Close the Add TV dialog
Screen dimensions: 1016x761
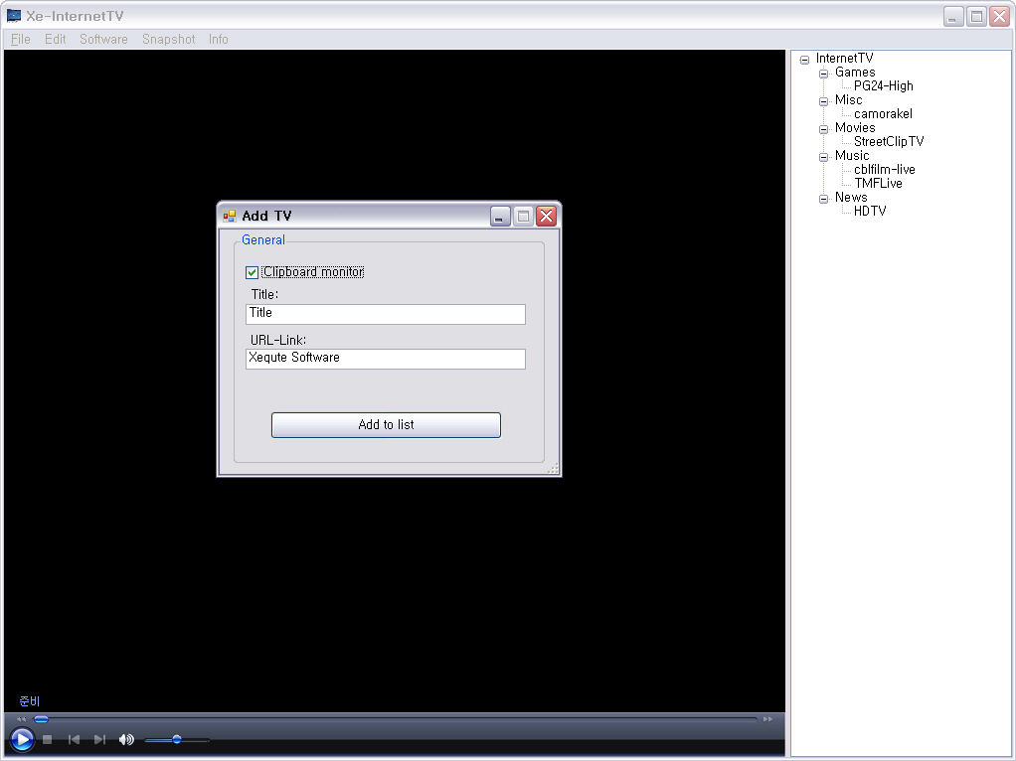pyautogui.click(x=546, y=216)
